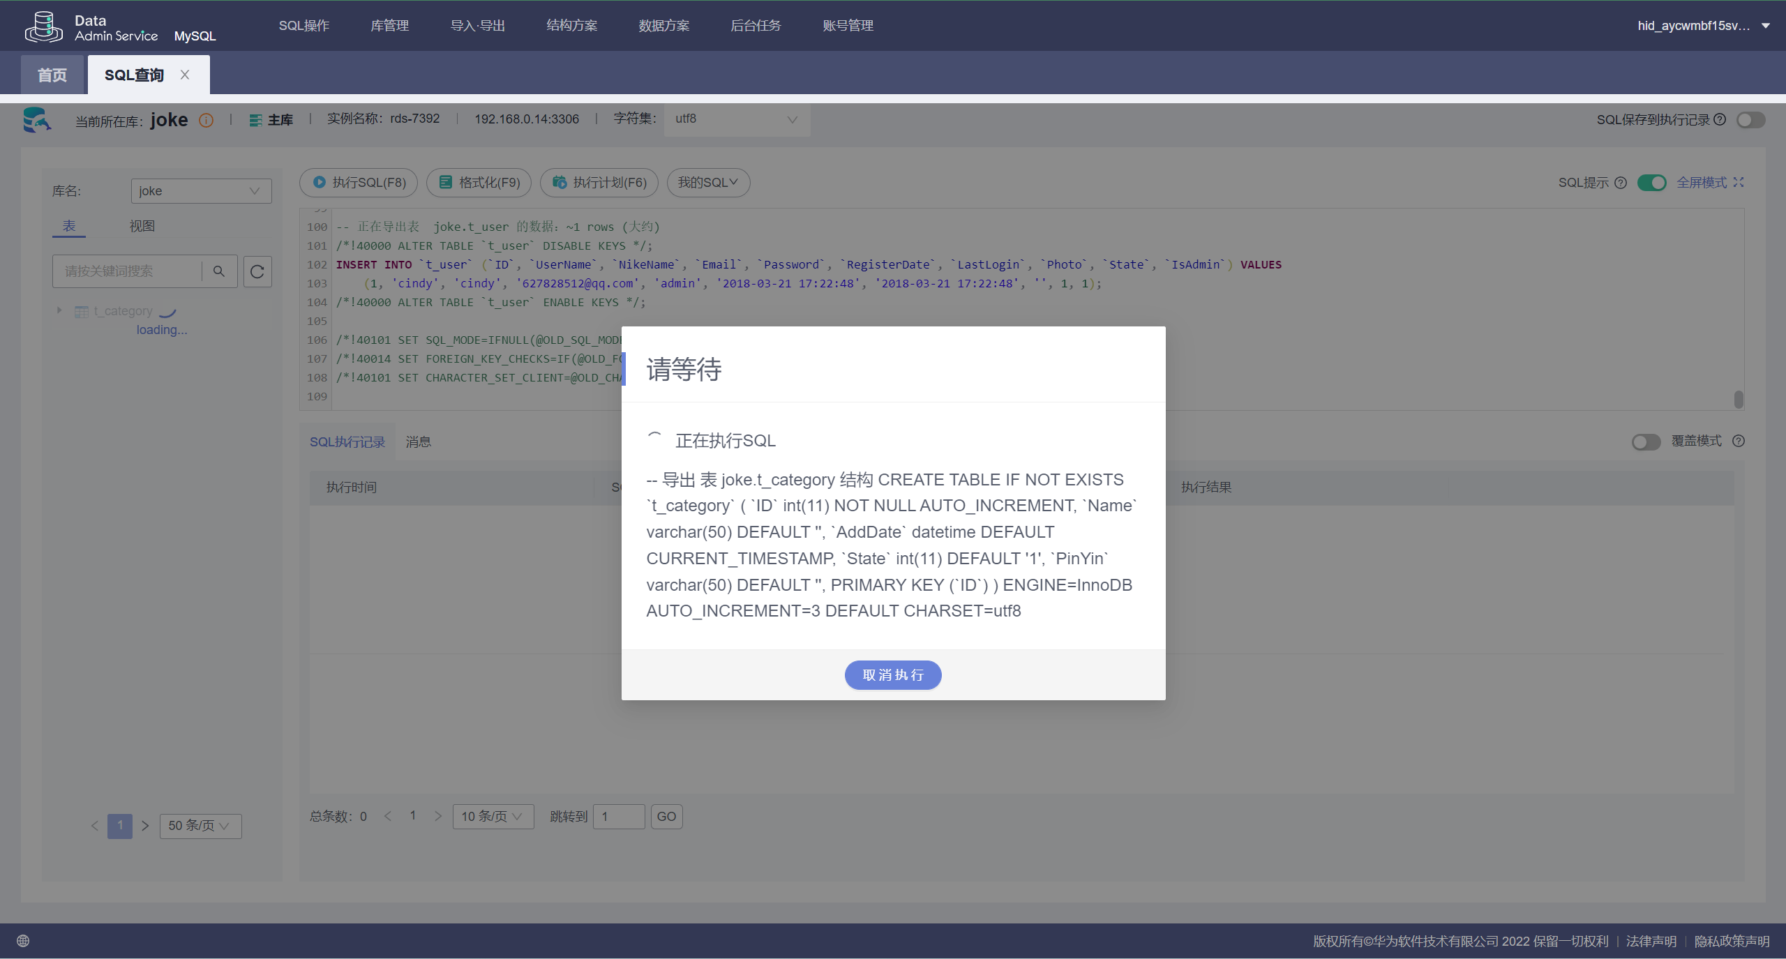Open the 隐私政策声明 link

[x=1732, y=942]
